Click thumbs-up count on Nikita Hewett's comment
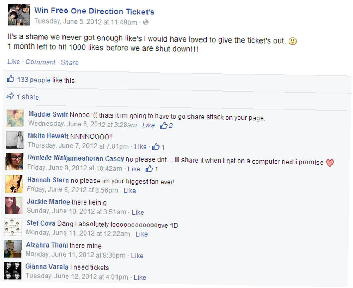 pyautogui.click(x=158, y=147)
